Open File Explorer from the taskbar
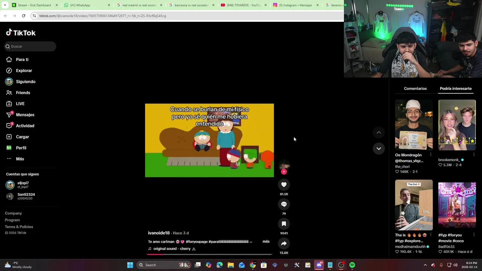Image resolution: width=482 pixels, height=271 pixels. [x=230, y=265]
